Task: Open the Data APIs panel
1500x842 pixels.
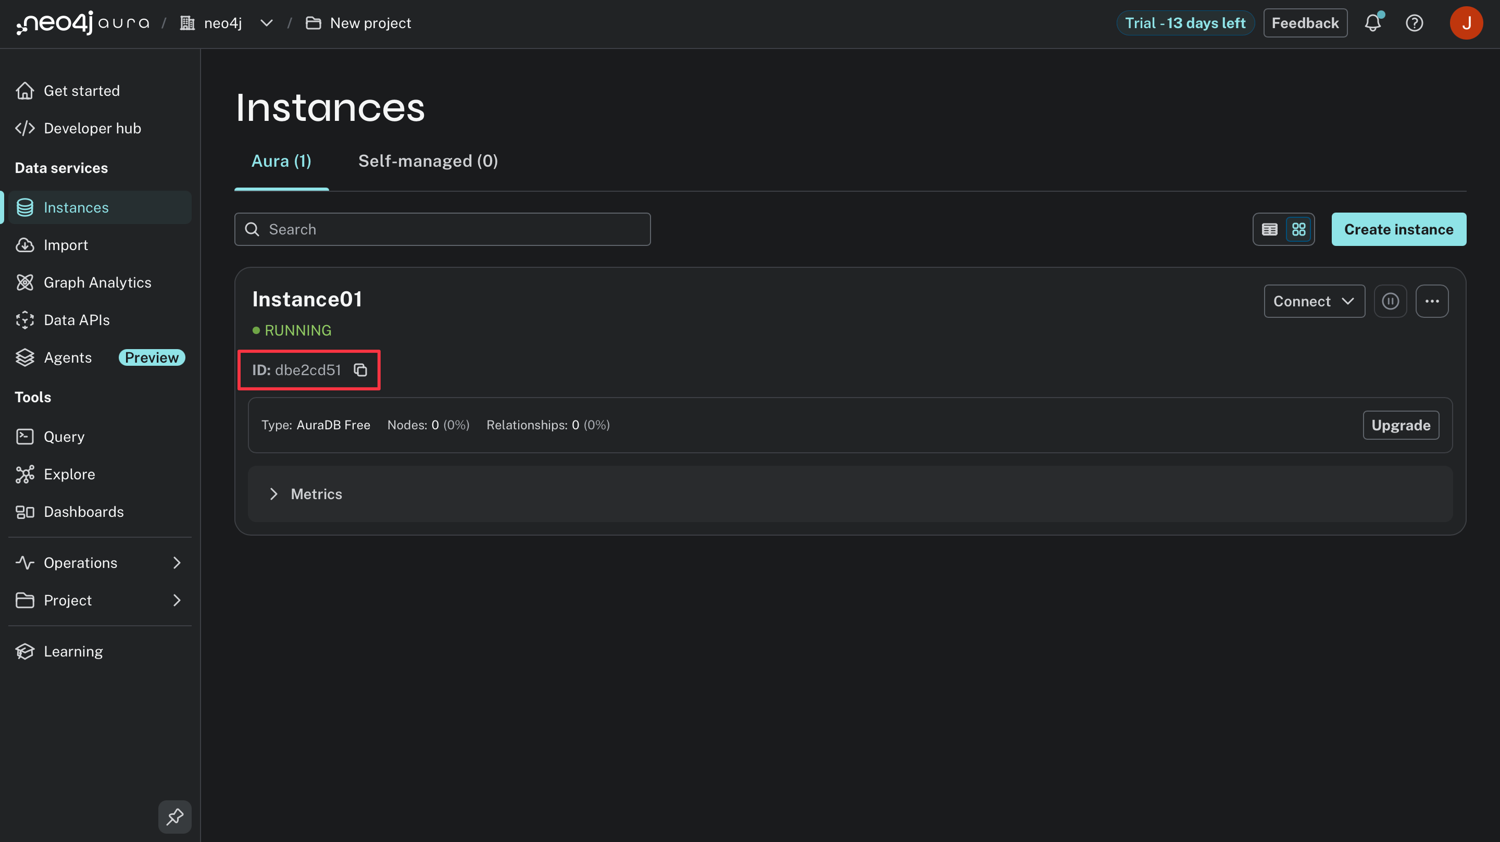Action: 76,319
